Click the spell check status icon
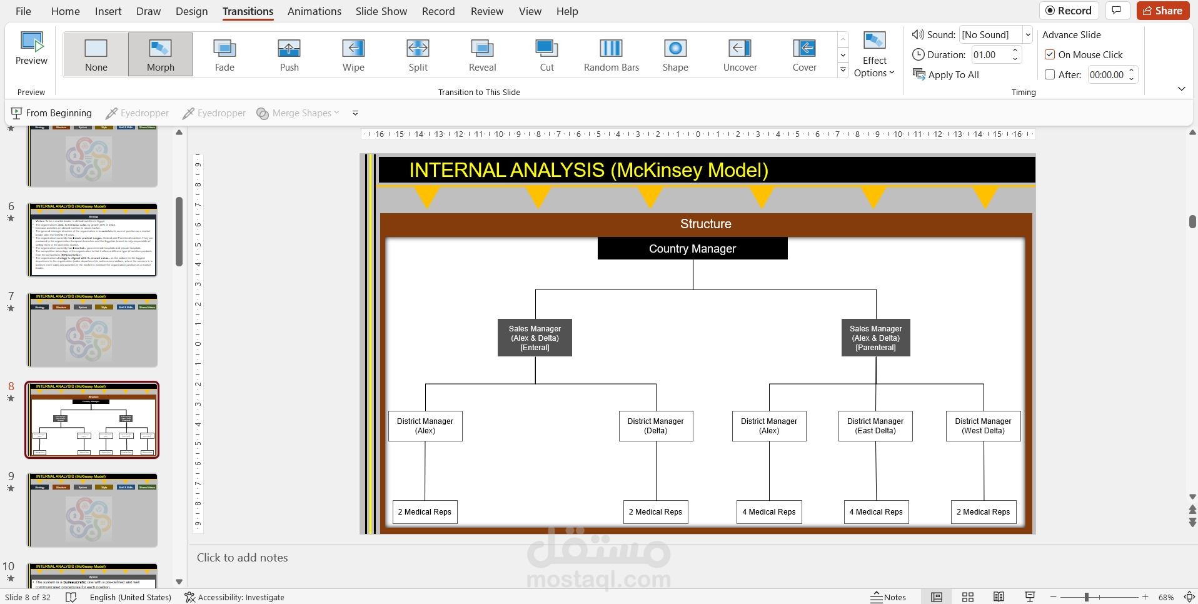 click(71, 597)
